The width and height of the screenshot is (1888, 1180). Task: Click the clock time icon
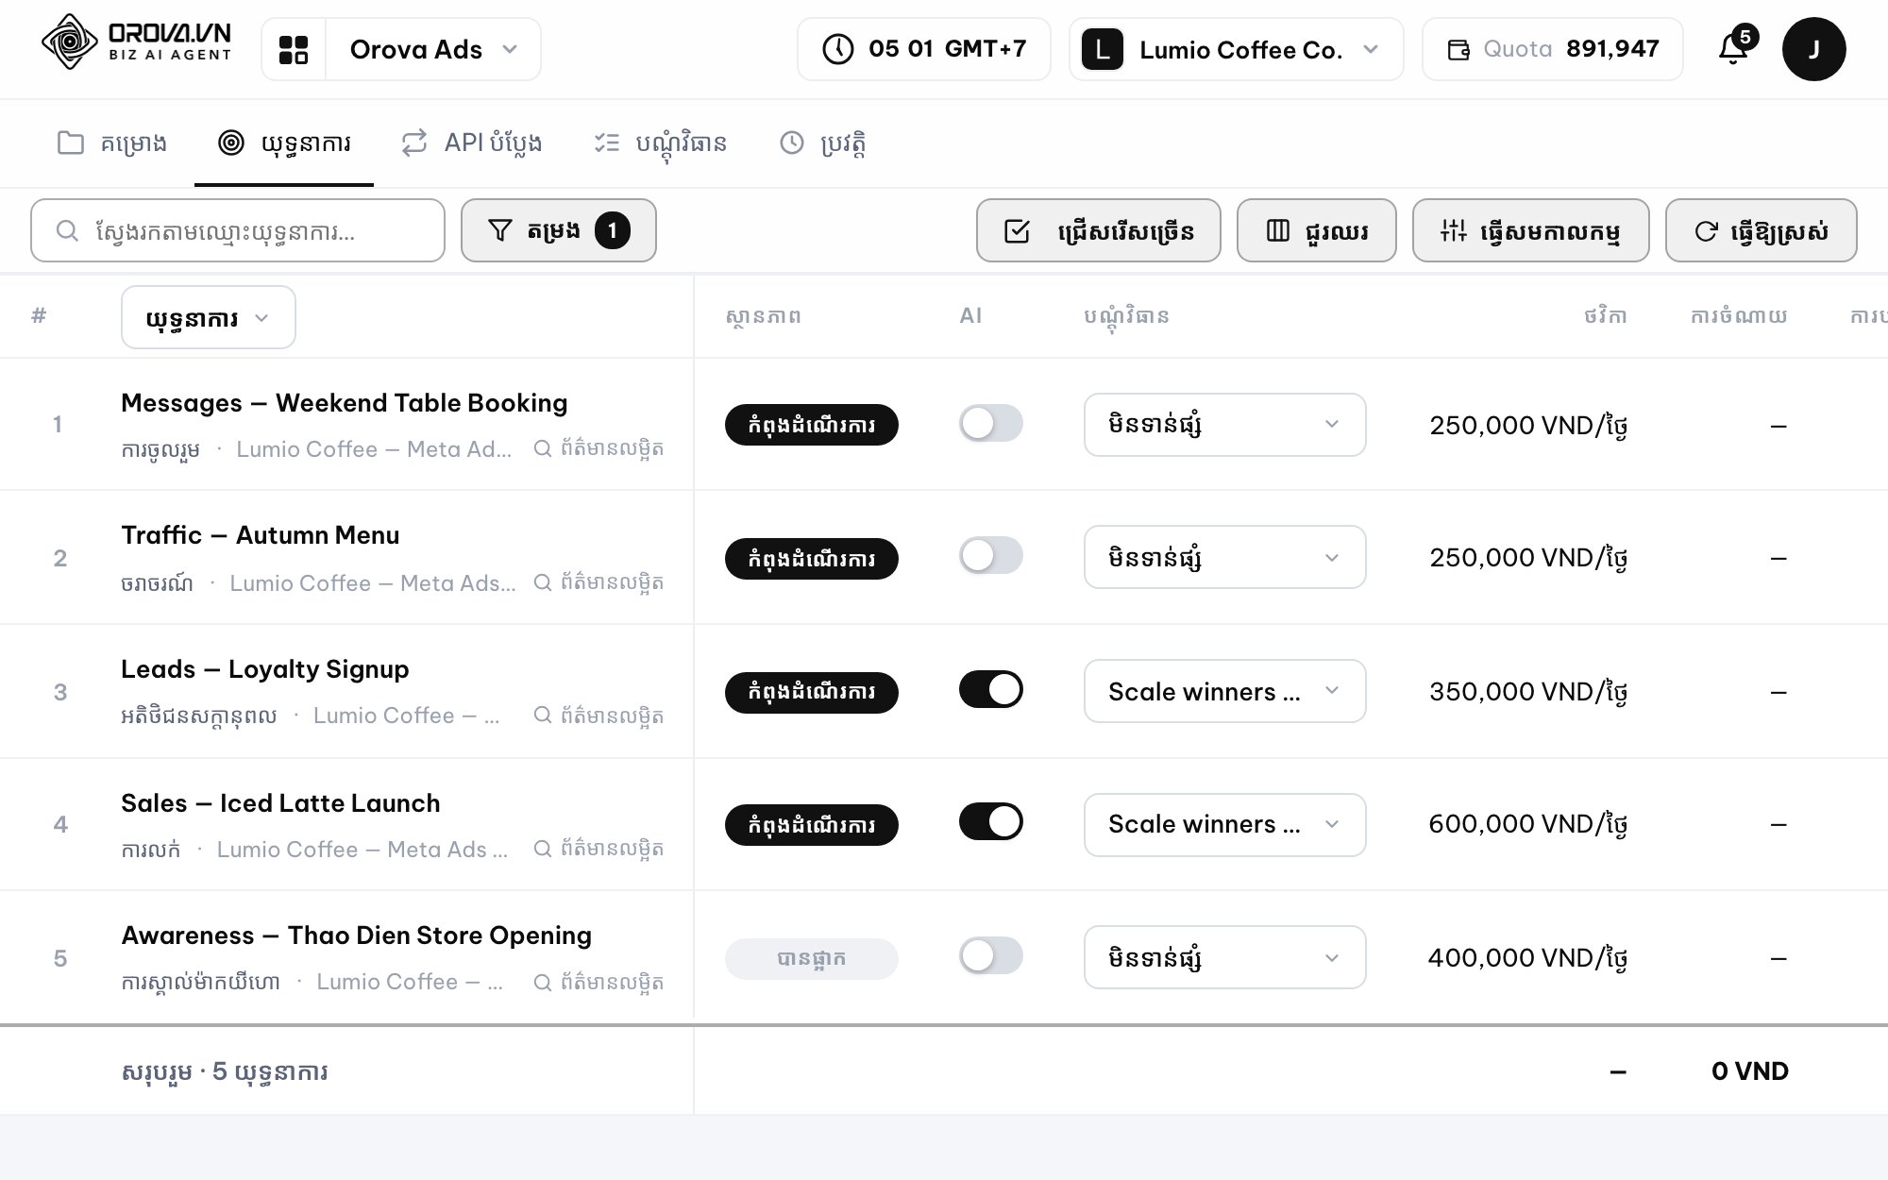(838, 49)
